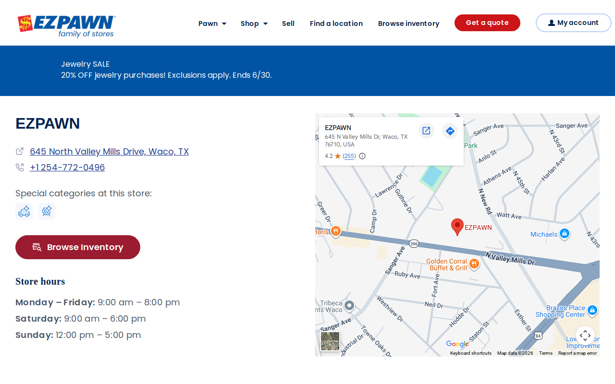Click Report a map error

(x=578, y=353)
